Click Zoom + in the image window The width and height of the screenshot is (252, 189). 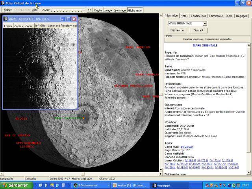pos(19,26)
